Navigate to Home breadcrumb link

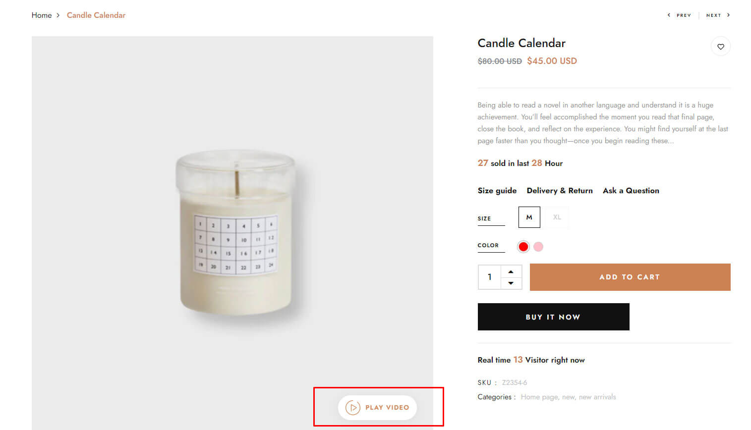[42, 15]
